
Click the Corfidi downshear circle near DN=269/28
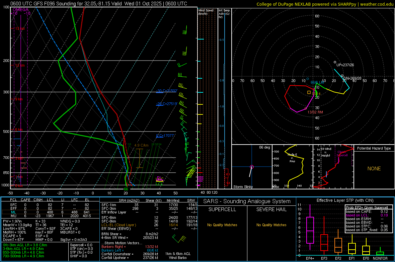(x=342, y=76)
